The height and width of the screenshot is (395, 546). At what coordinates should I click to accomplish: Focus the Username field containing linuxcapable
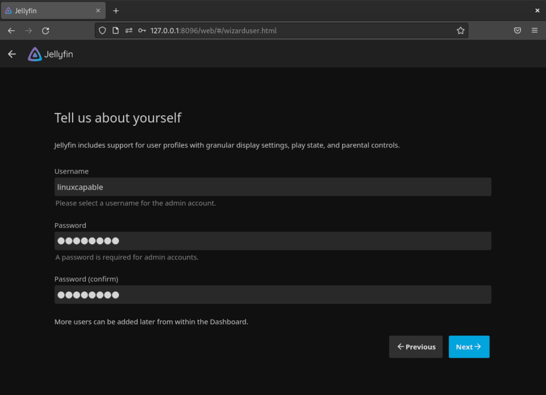(x=272, y=187)
